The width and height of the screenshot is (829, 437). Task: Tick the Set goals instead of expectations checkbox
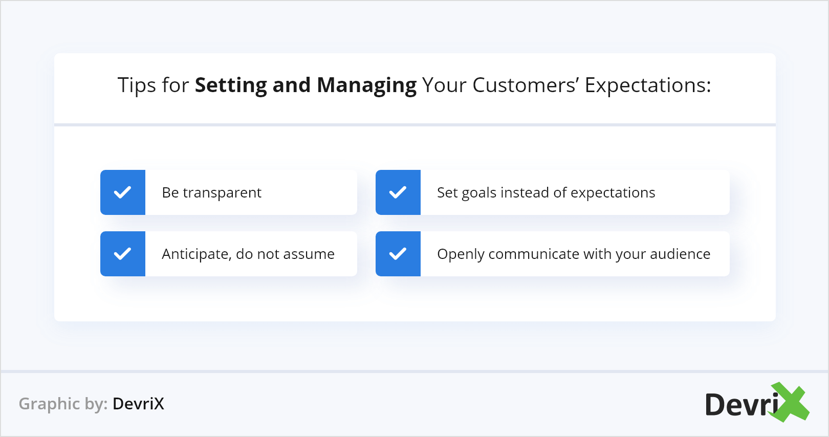(398, 192)
